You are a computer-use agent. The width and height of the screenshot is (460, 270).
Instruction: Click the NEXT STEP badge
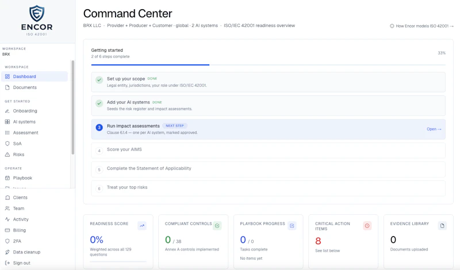175,126
